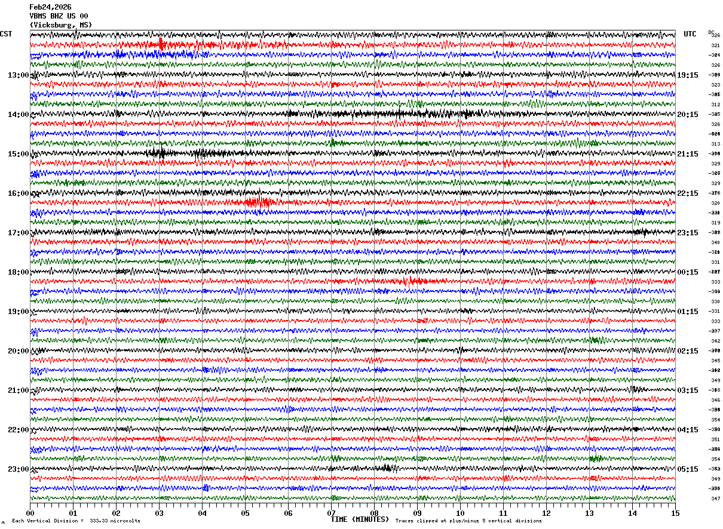Click minute tick 02 on bottom axis
723x529 pixels.
116,513
